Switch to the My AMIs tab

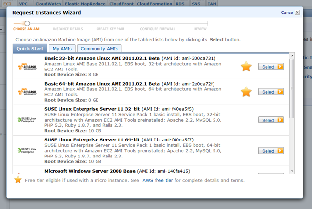(62, 49)
